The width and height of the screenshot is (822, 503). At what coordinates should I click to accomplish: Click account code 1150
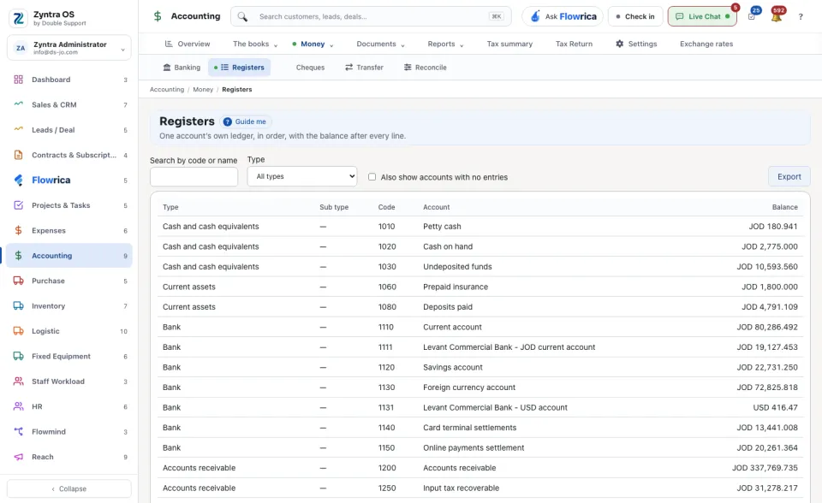tap(386, 448)
